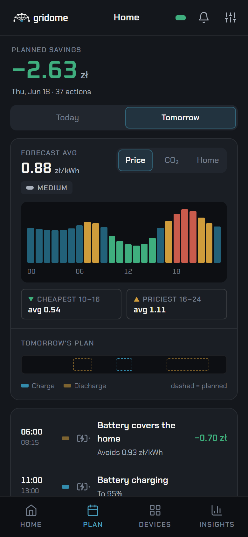Click the shortest green price bar

click(x=136, y=254)
